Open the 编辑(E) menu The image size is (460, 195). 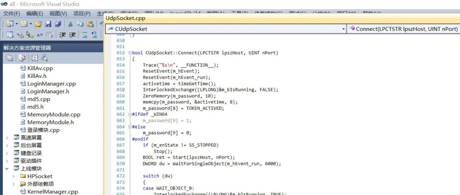(34, 14)
